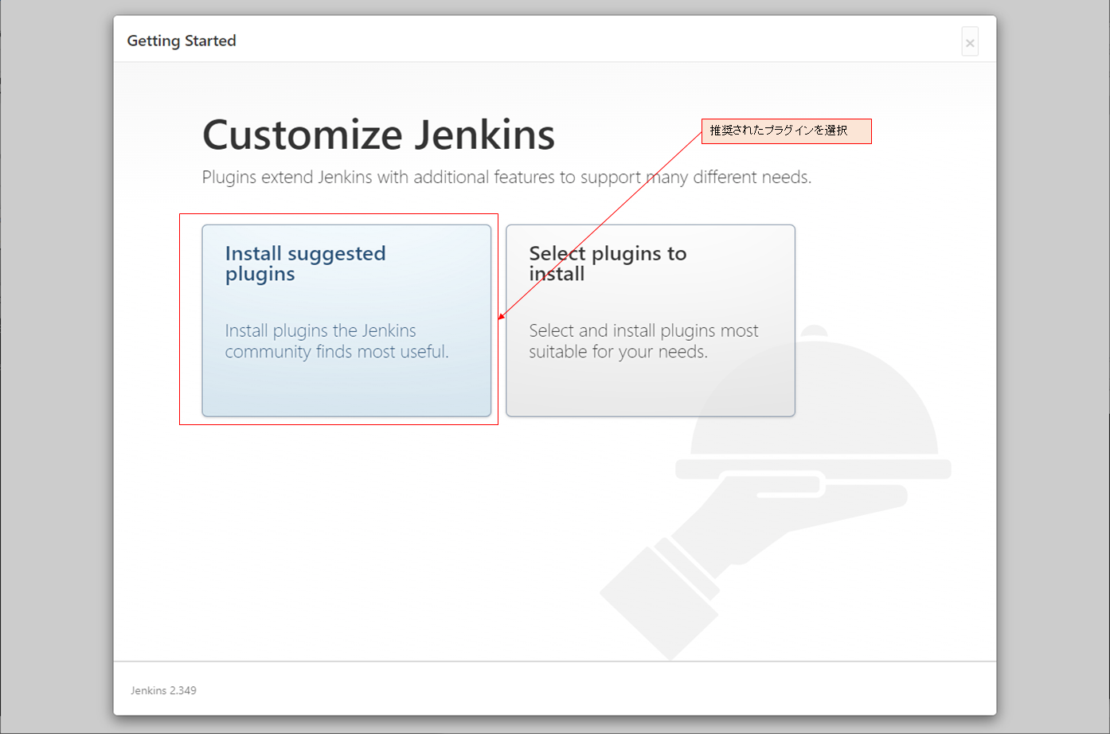Click the Getting Started dialog title
Image resolution: width=1110 pixels, height=734 pixels.
point(182,41)
